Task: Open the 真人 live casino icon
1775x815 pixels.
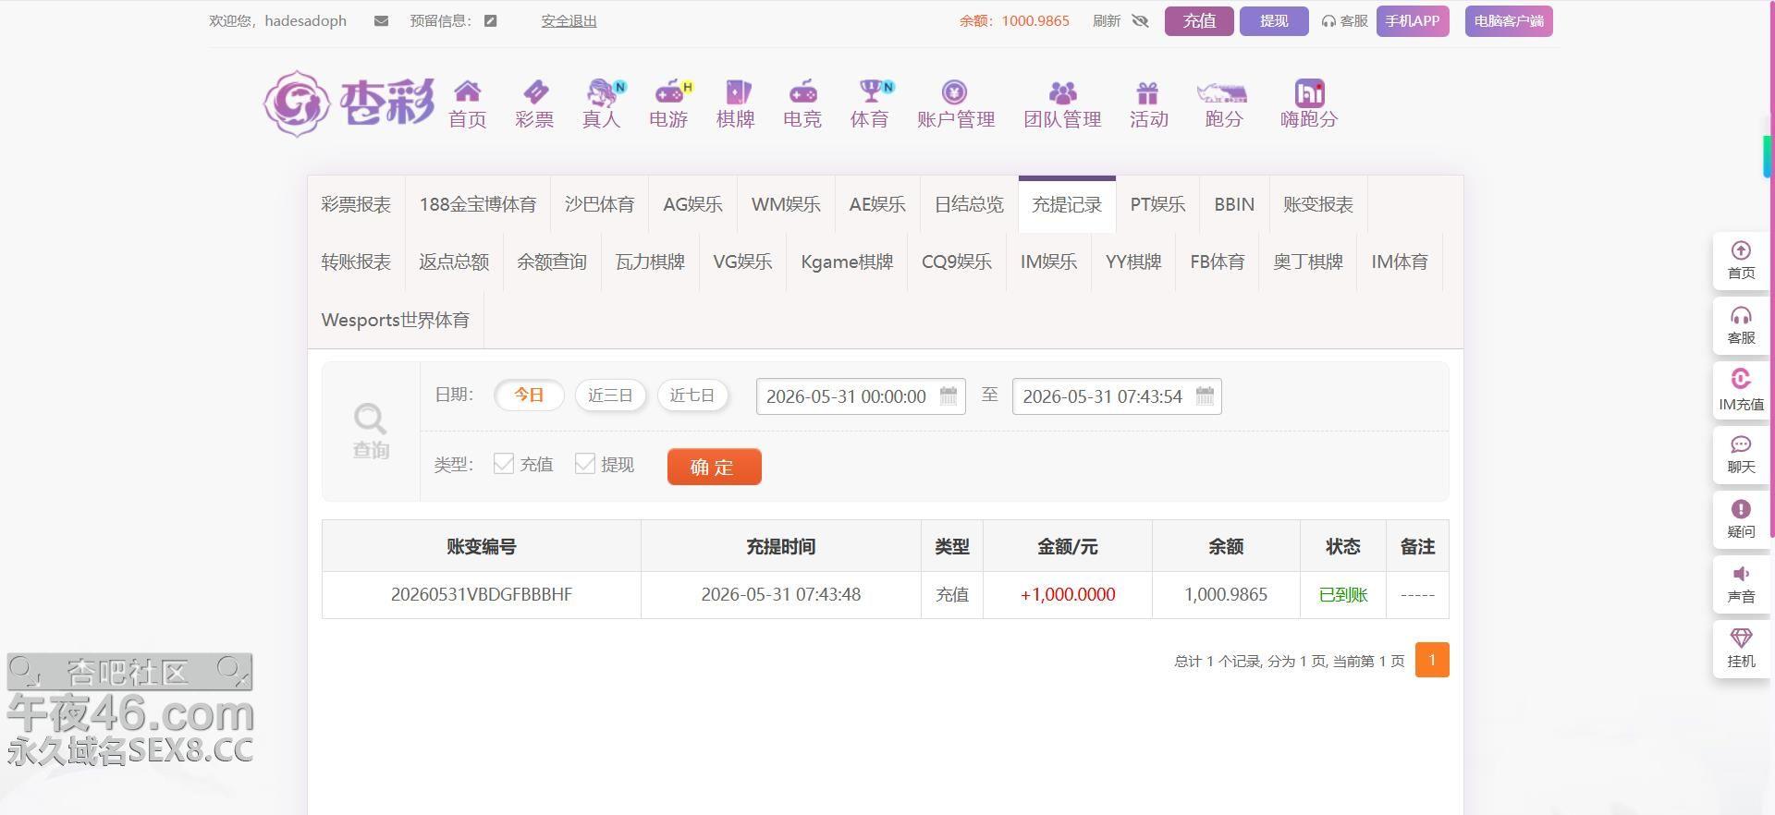Action: 604,91
